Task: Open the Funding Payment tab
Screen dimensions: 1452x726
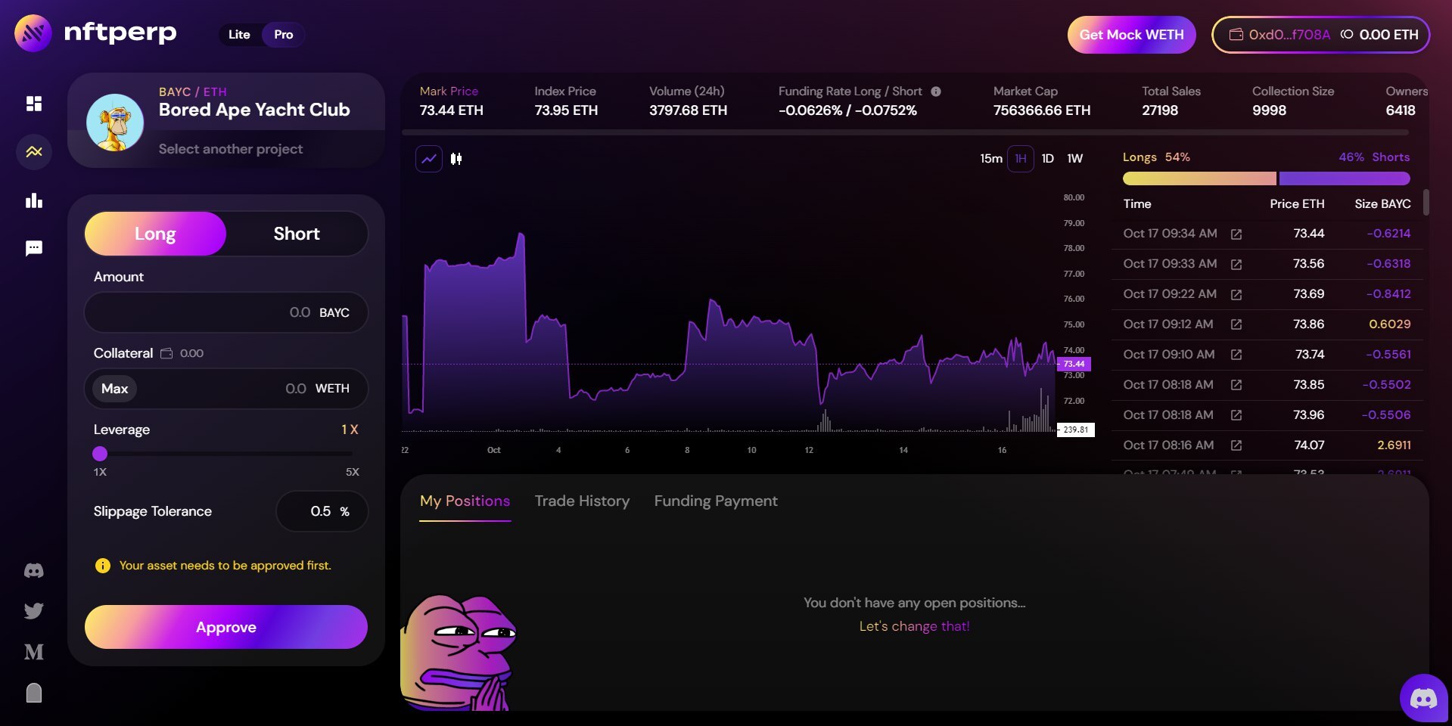Action: [716, 501]
